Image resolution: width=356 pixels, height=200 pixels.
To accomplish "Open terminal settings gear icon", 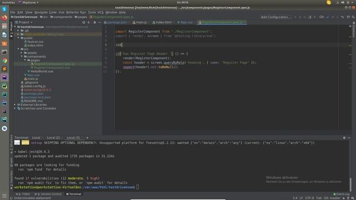I will pyautogui.click(x=344, y=138).
